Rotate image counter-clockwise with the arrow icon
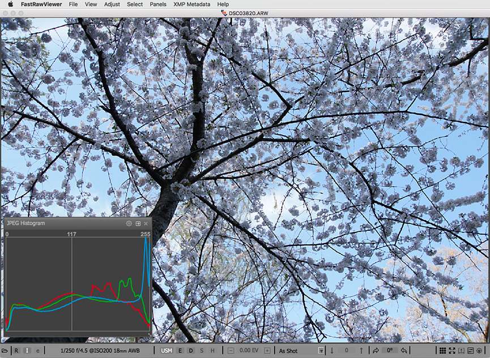 coord(404,351)
